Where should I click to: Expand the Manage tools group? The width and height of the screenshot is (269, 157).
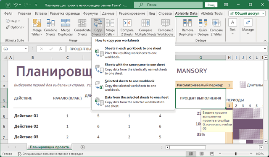tap(248, 27)
